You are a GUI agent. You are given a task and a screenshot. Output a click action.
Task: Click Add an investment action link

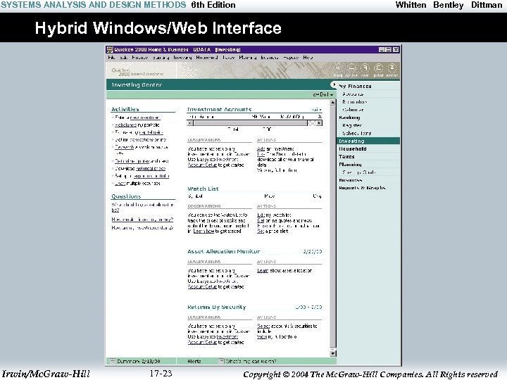pos(275,149)
